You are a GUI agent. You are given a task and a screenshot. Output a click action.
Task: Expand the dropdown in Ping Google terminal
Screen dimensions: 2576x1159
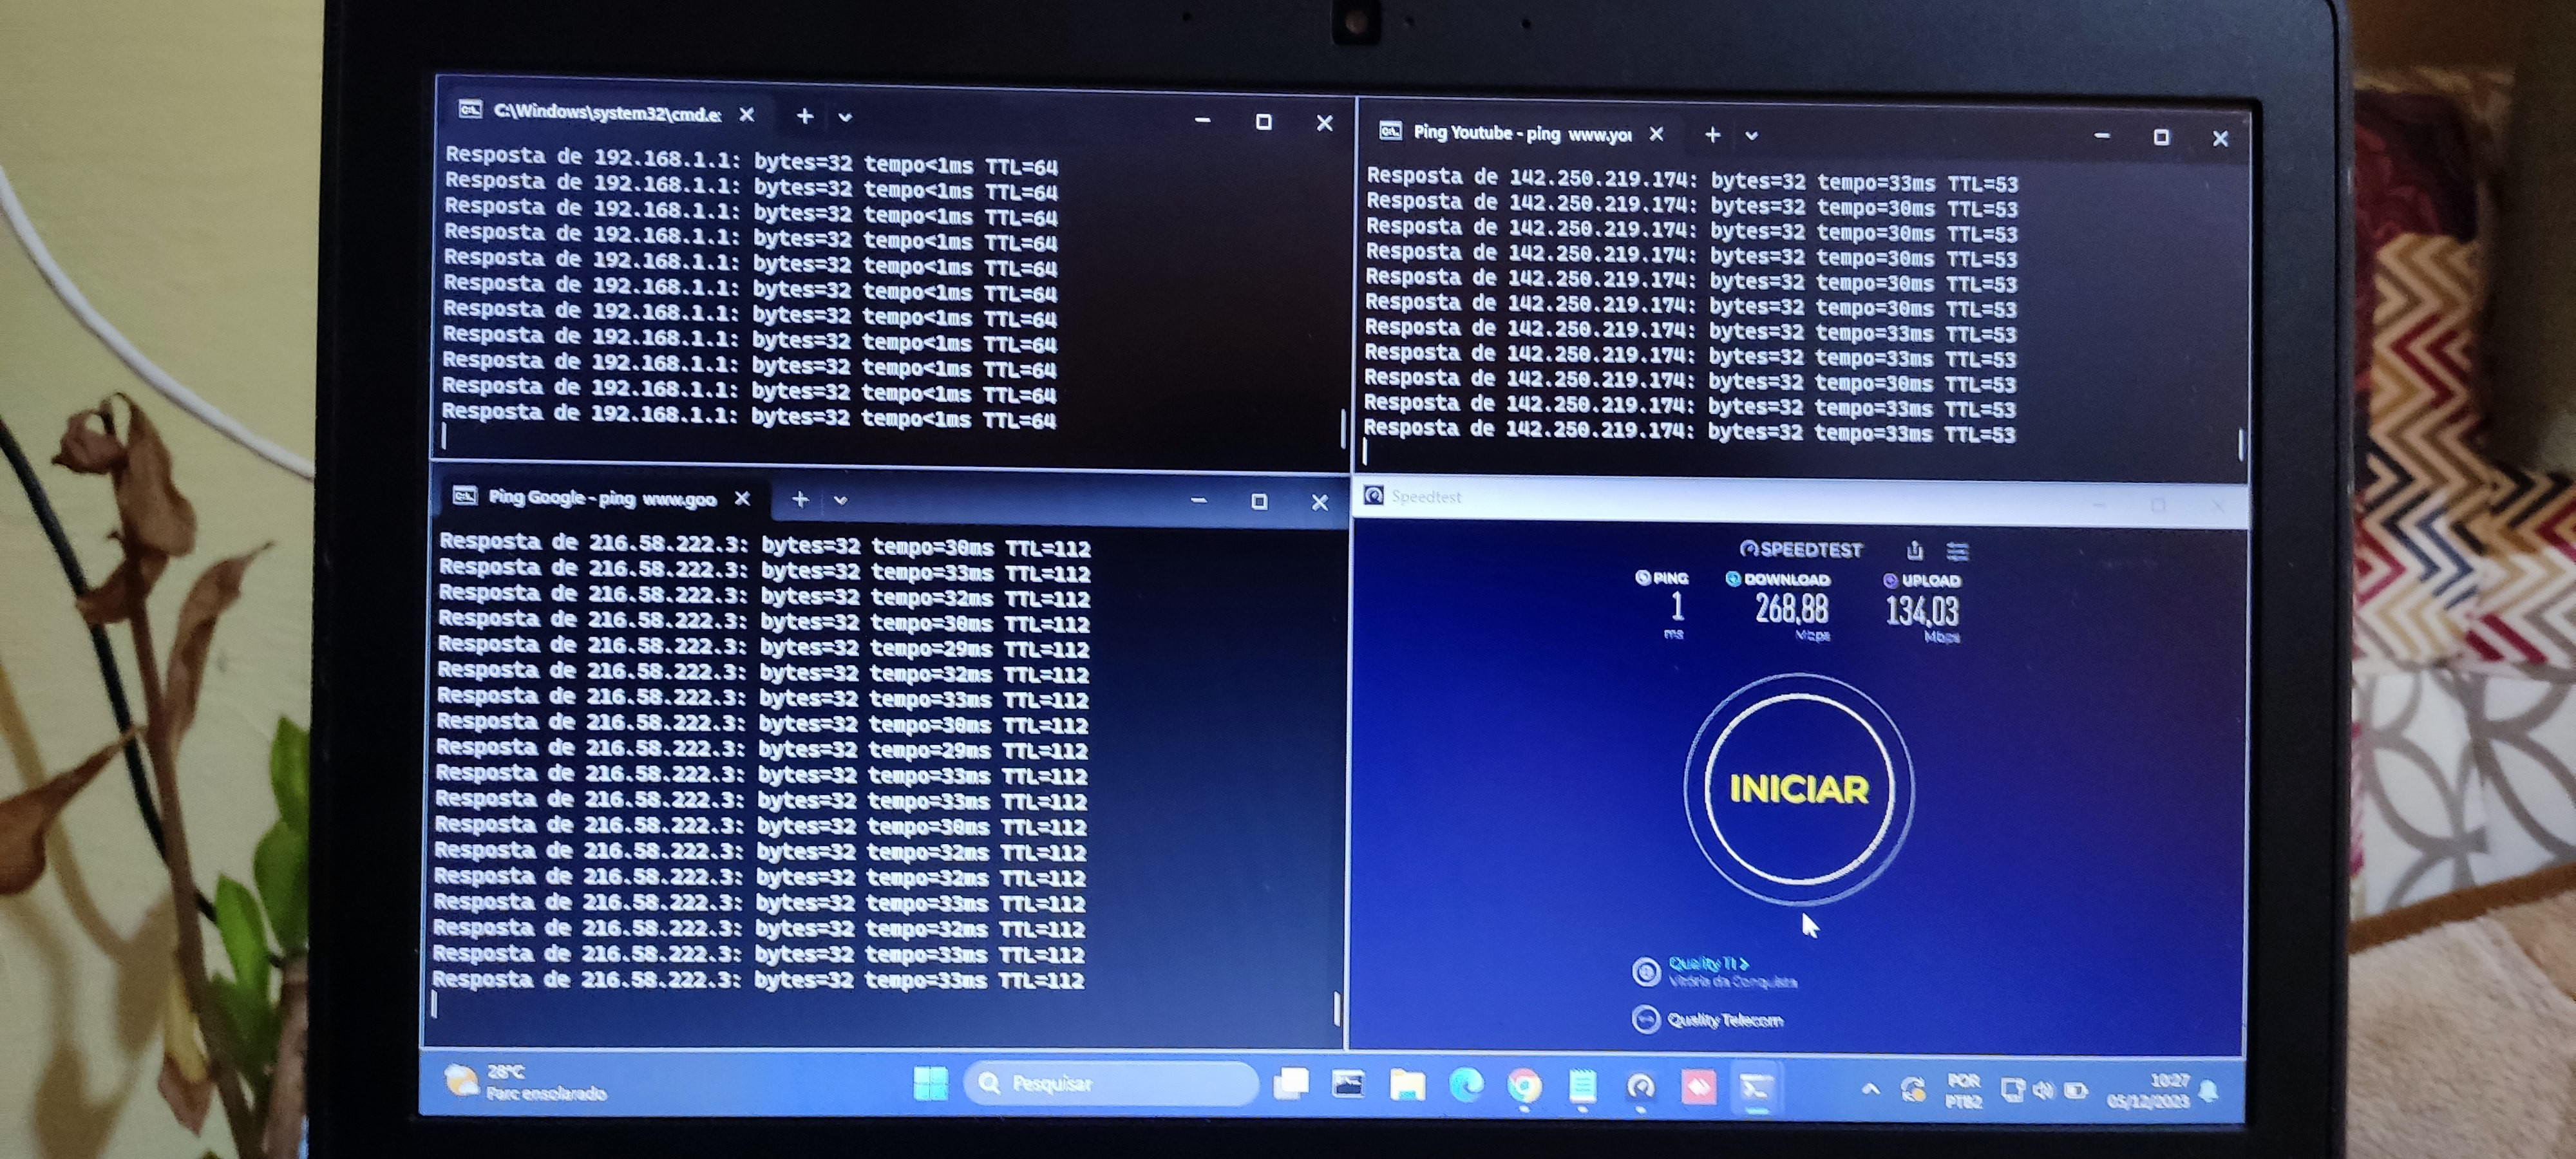click(x=840, y=500)
